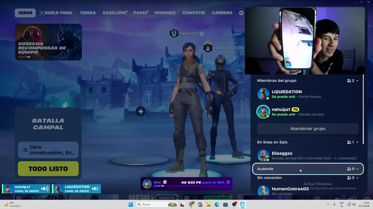This screenshot has width=373, height=209.
Task: Click nehuipz1's avatar in group list
Action: tap(263, 112)
